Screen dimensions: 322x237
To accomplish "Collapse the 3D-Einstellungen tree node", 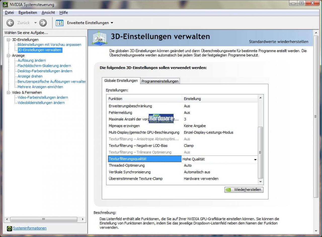I will pyautogui.click(x=9, y=40).
